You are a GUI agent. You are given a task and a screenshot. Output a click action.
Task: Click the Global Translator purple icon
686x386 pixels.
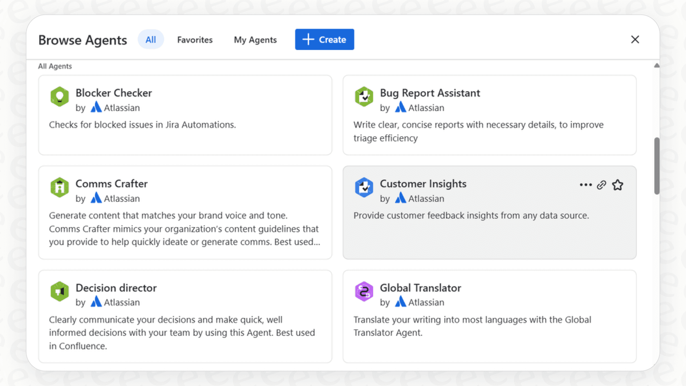point(364,292)
